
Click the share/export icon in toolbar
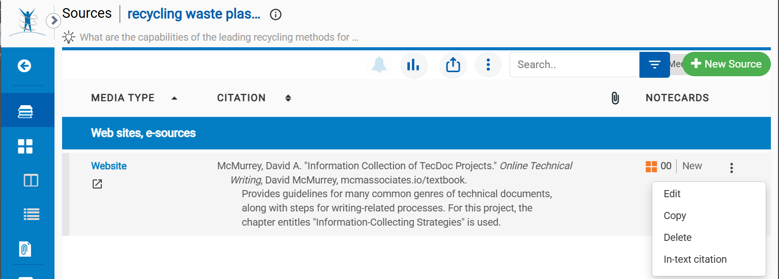click(x=453, y=65)
